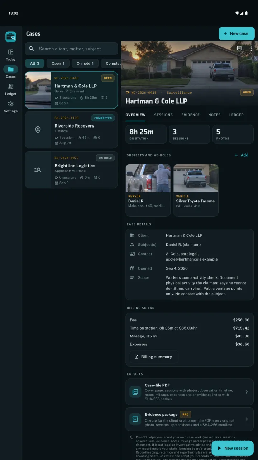Click the ON HOLD badge on Brightline
258x460 pixels.
tap(105, 158)
